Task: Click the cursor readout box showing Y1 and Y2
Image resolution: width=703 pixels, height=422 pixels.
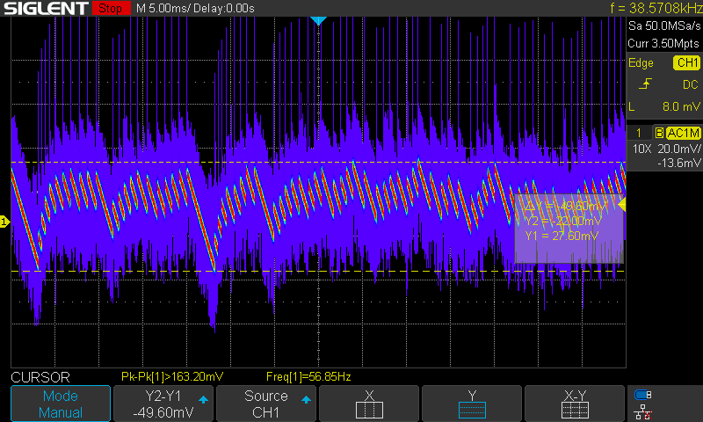Action: click(567, 225)
